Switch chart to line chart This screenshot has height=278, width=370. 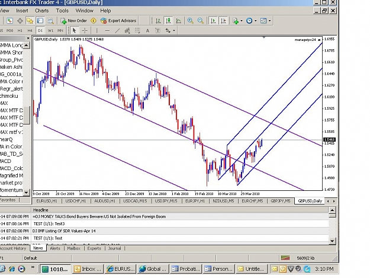click(179, 21)
